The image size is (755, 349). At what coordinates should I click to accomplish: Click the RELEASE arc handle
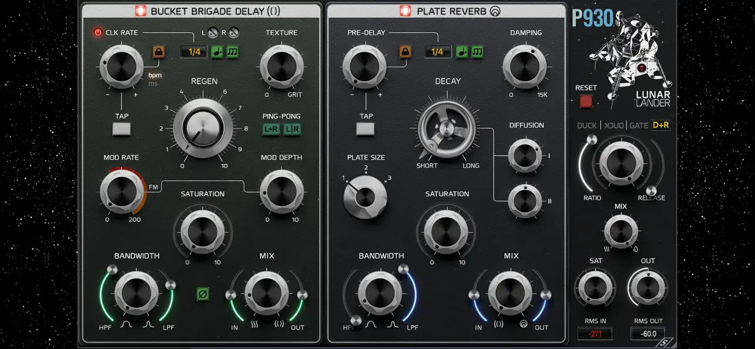(x=651, y=190)
